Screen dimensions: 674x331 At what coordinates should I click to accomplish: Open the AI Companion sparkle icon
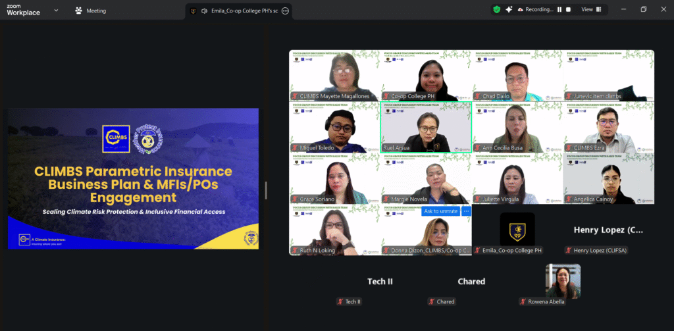pyautogui.click(x=509, y=10)
